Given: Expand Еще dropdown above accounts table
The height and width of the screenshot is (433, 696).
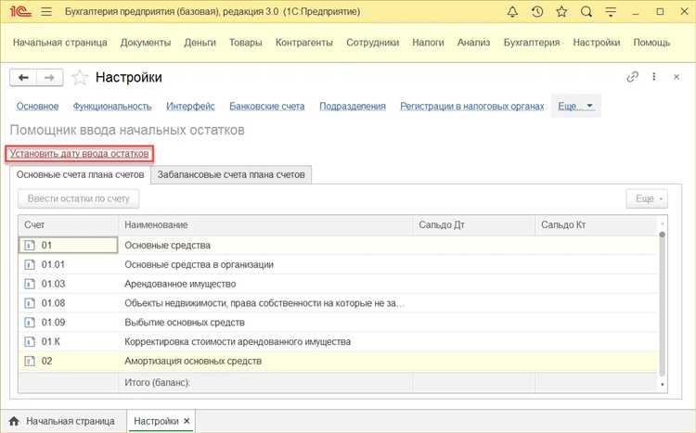Looking at the screenshot, I should coord(647,198).
